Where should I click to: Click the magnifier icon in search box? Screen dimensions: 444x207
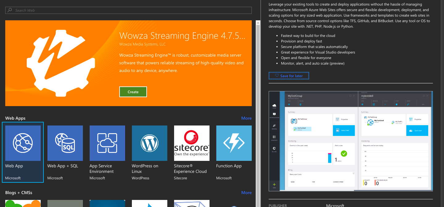coord(10,10)
